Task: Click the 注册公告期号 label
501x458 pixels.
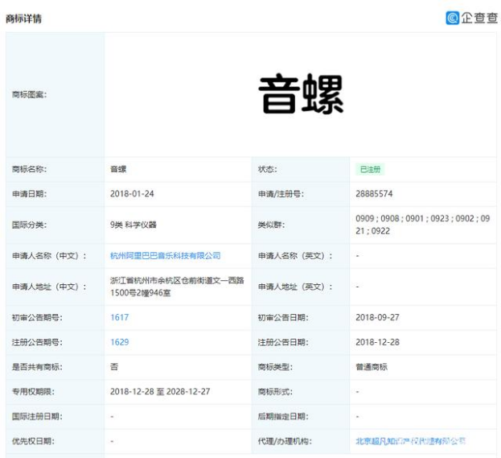Action: (x=37, y=342)
